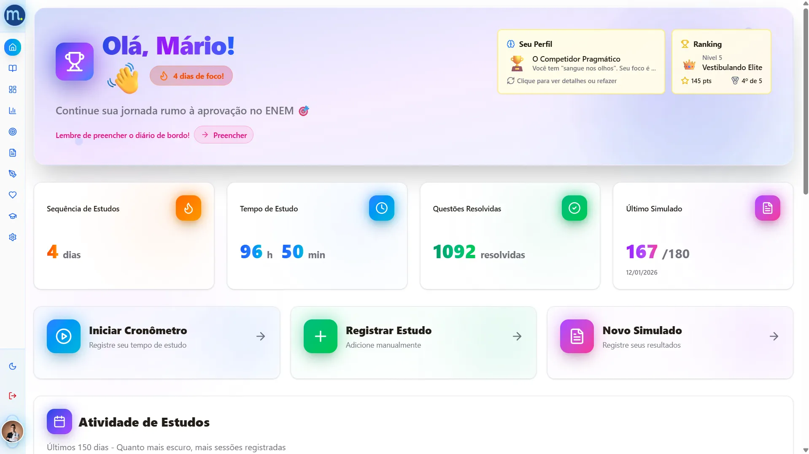Select the graduation cap sidebar icon
The height and width of the screenshot is (454, 809).
pos(13,216)
